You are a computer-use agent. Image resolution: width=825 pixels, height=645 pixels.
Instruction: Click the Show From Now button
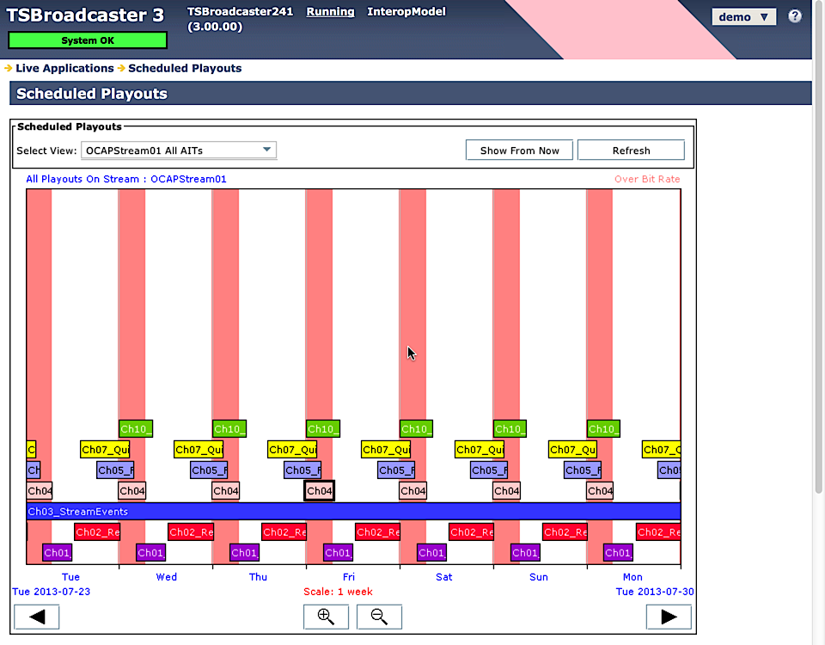519,150
